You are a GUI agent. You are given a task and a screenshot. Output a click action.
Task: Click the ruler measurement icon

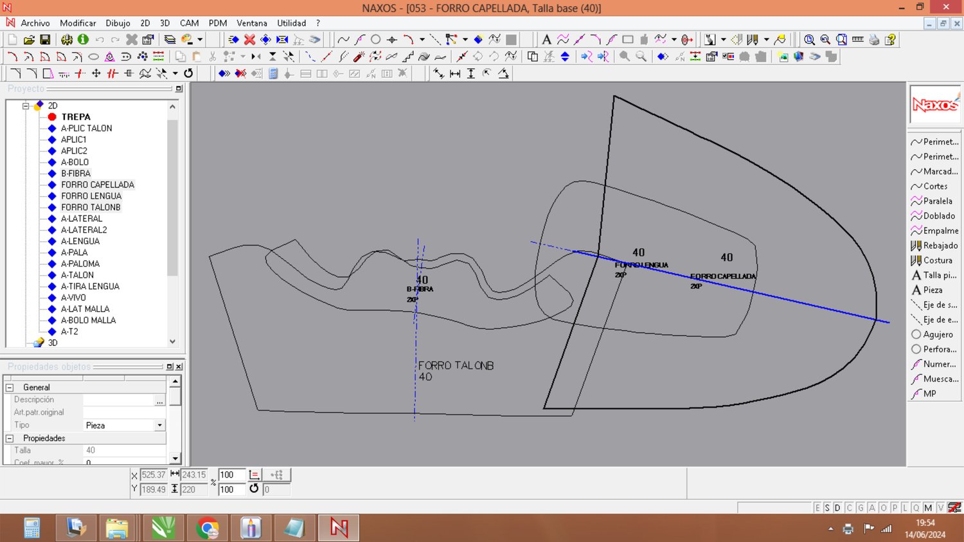tap(857, 40)
